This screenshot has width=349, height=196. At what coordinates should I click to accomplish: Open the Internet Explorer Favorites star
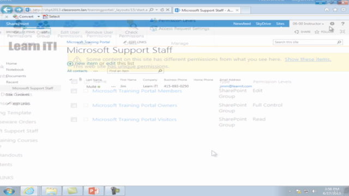tap(335, 10)
